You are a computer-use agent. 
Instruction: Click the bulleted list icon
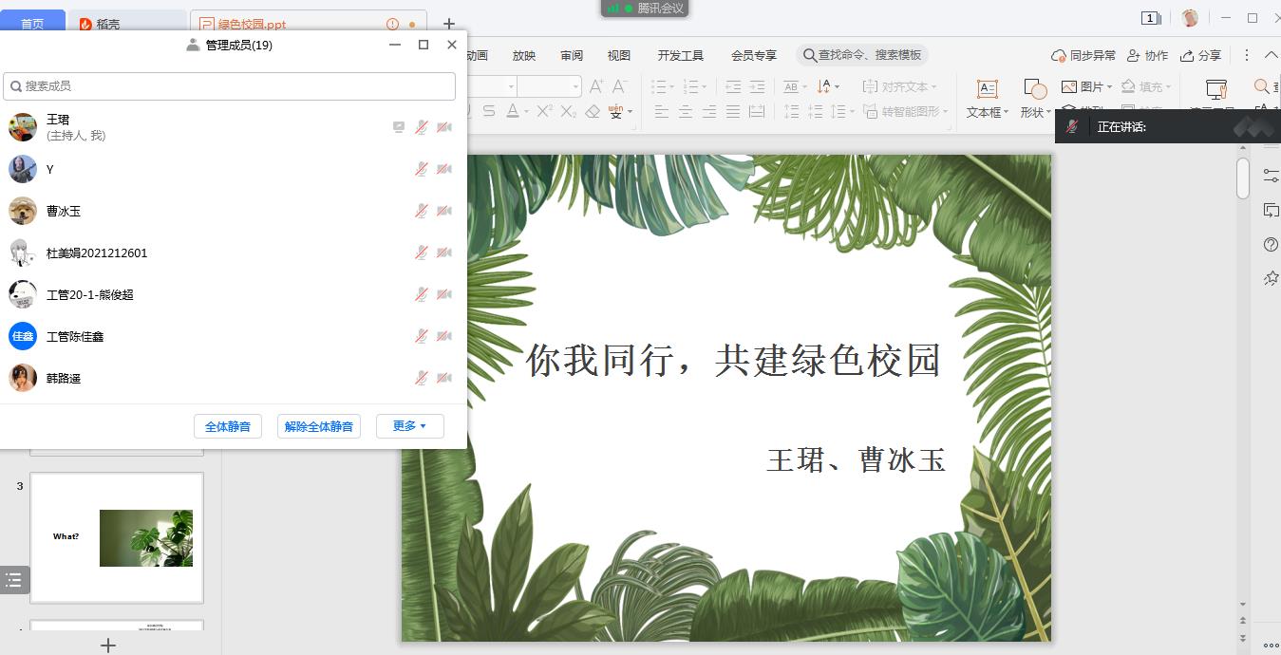point(659,86)
